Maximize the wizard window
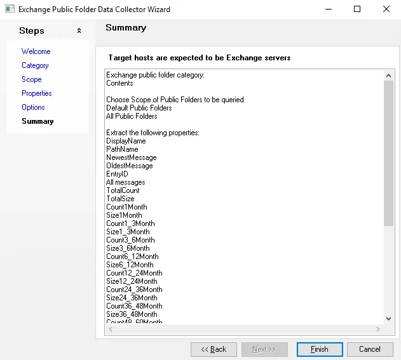Image resolution: width=401 pixels, height=360 pixels. (x=357, y=9)
